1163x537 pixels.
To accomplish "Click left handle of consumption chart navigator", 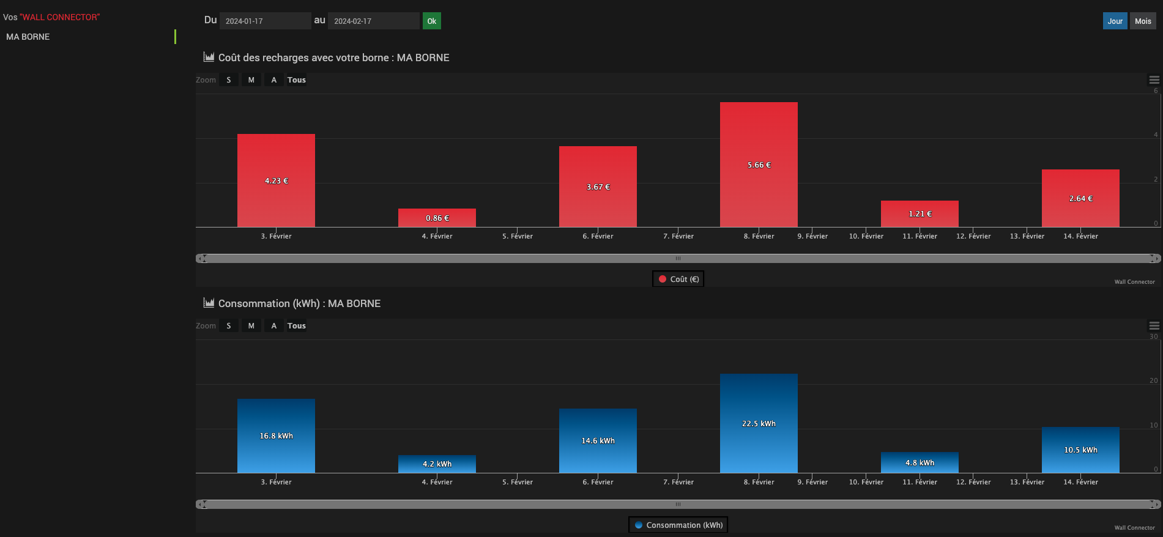I will [204, 505].
